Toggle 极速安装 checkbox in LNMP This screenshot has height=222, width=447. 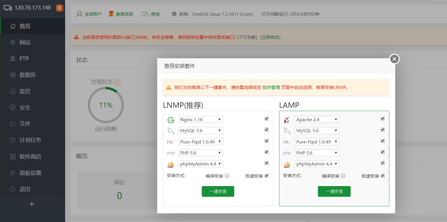267,176
